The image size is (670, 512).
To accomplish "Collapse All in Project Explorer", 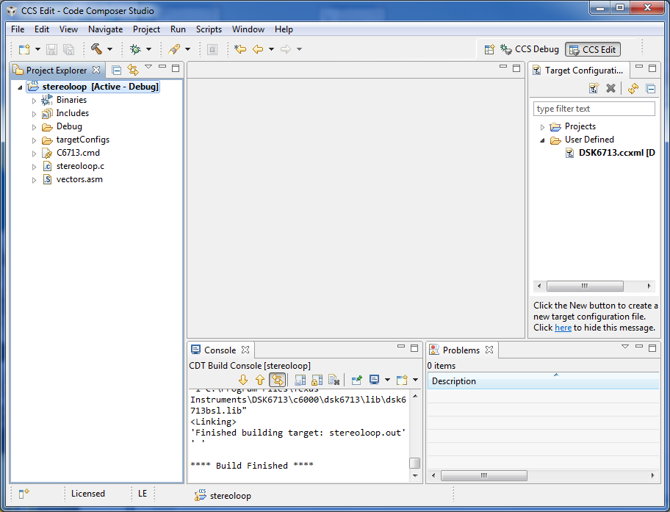I will (x=116, y=70).
